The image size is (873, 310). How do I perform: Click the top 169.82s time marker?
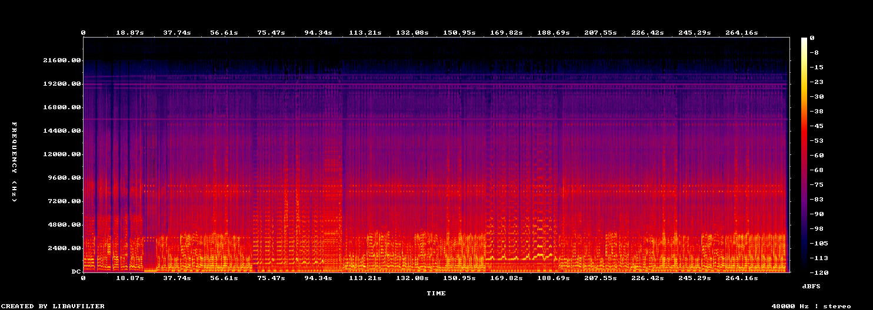pos(506,32)
